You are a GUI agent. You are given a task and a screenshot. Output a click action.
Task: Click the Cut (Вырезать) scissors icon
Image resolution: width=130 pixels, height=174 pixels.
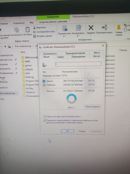[x=34, y=28]
